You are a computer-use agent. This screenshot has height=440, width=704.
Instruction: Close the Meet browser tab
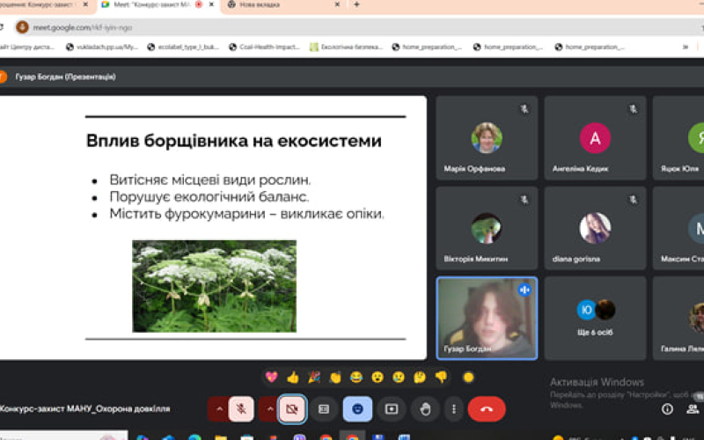(211, 4)
